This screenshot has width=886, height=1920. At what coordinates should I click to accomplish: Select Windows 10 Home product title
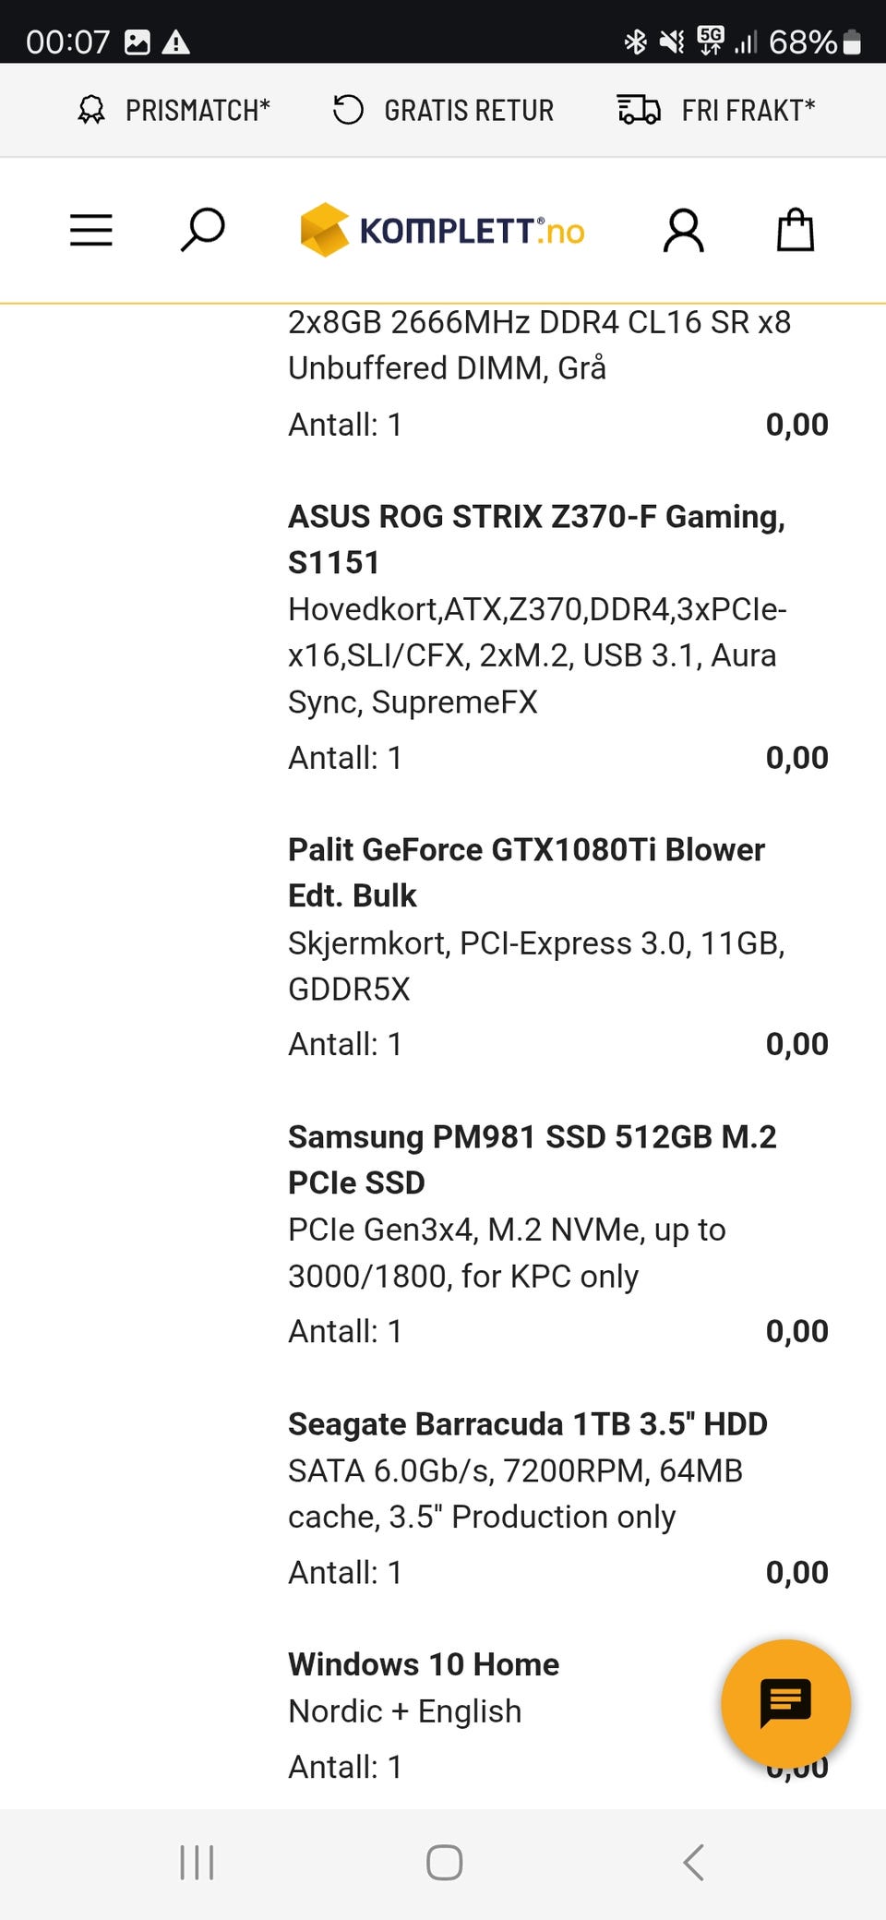coord(424,1664)
